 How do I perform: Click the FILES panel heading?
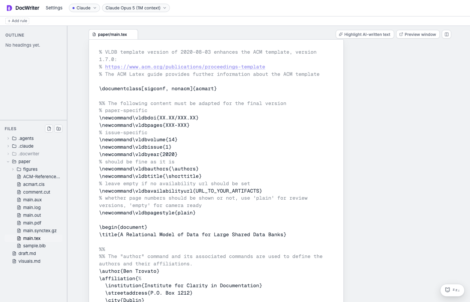[10, 129]
